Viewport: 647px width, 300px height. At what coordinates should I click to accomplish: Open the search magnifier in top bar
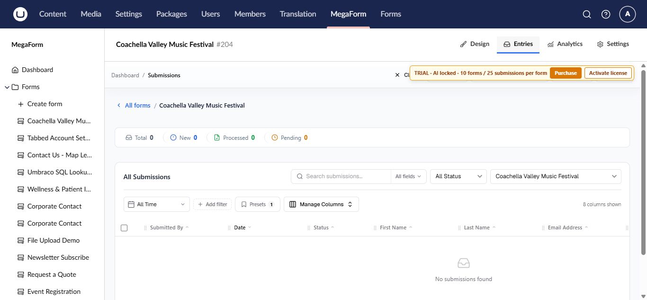[587, 14]
